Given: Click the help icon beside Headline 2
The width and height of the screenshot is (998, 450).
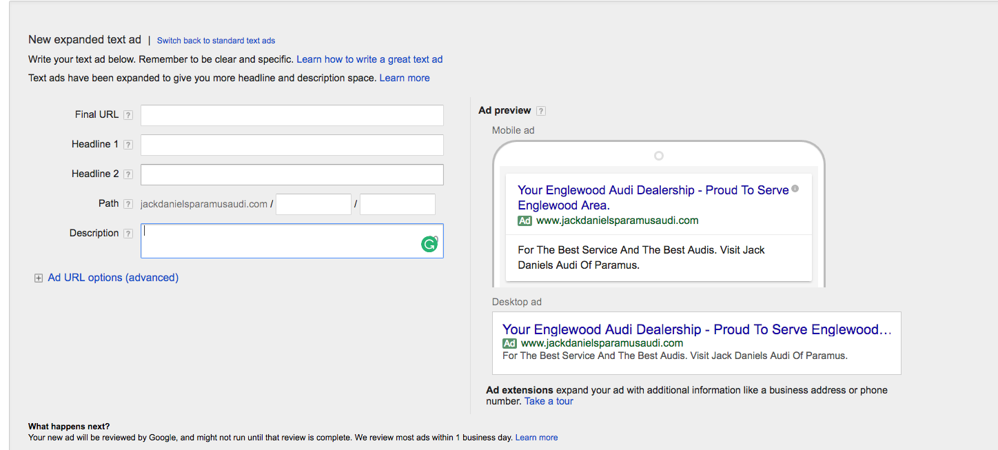Looking at the screenshot, I should 128,174.
